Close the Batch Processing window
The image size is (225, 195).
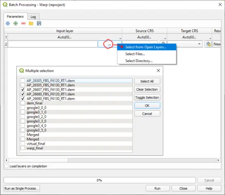click(x=220, y=4)
